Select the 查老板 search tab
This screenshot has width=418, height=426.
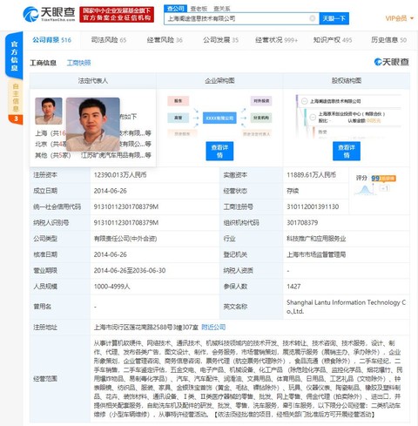tap(199, 9)
